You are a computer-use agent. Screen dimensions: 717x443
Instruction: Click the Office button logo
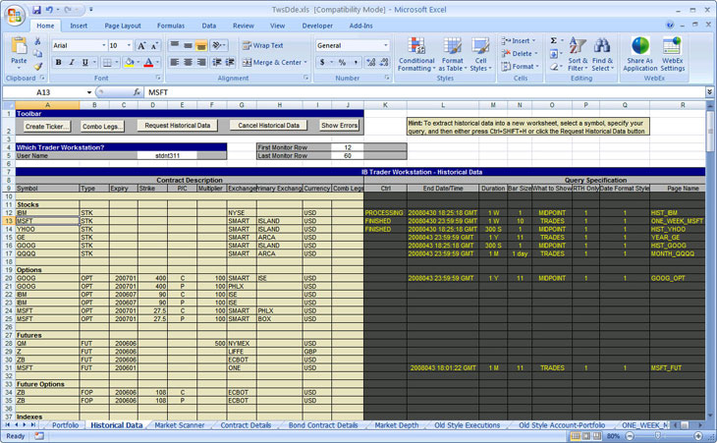[x=15, y=15]
